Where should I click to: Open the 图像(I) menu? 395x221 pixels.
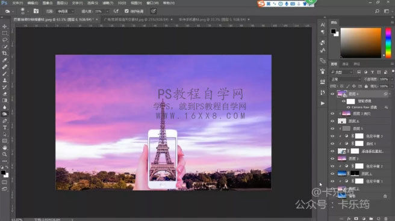coord(48,3)
